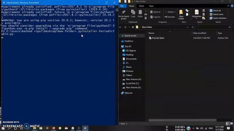Click the PowerShell taskbar icon

point(85,128)
